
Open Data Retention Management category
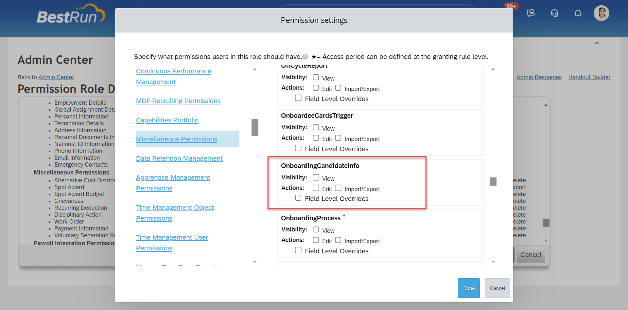[179, 158]
